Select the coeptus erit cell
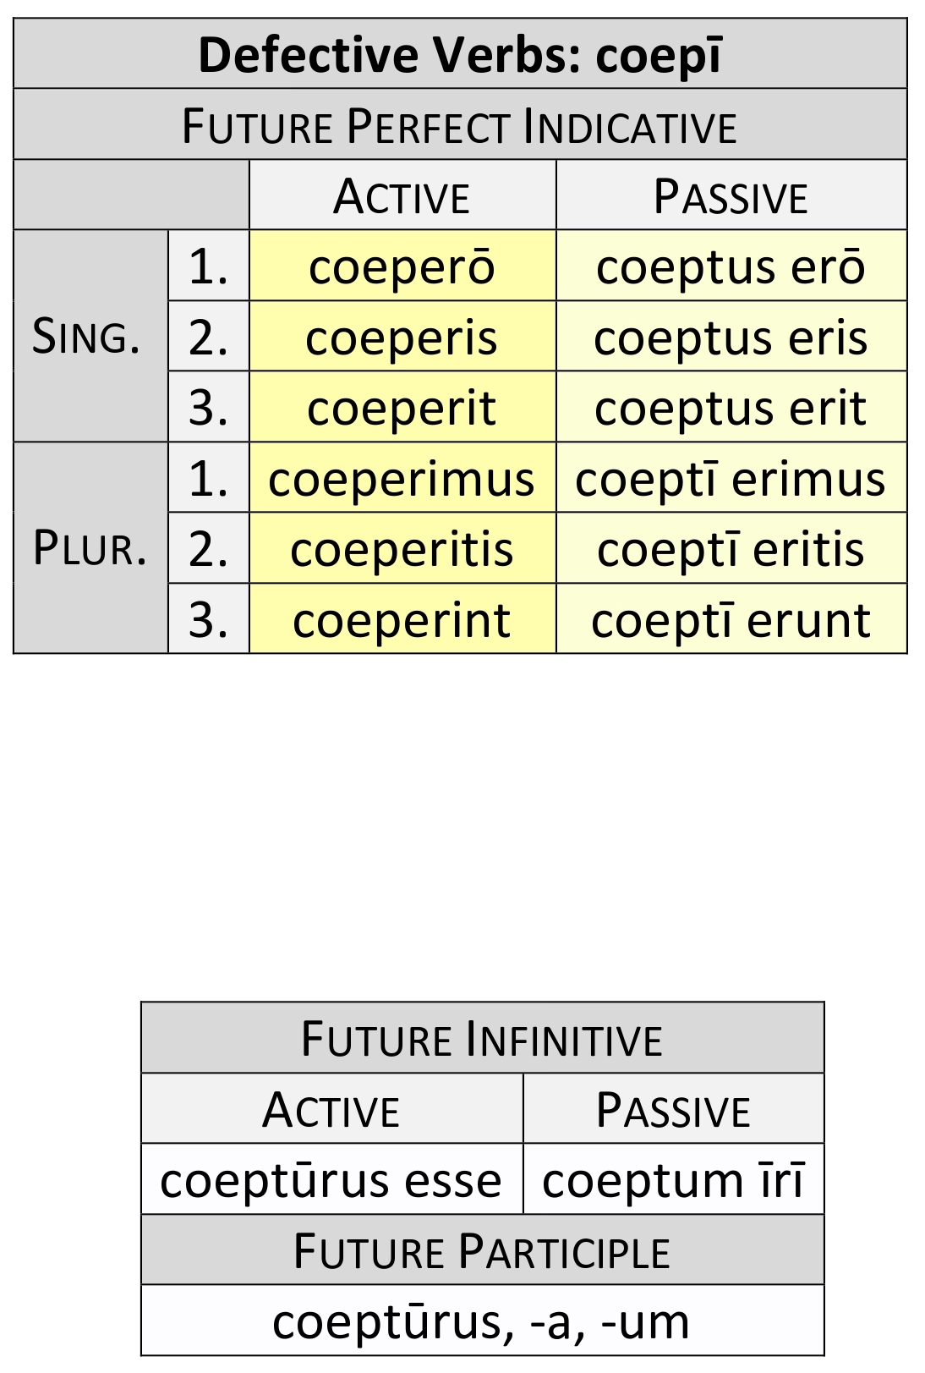Image resolution: width=925 pixels, height=1373 pixels. (x=731, y=408)
